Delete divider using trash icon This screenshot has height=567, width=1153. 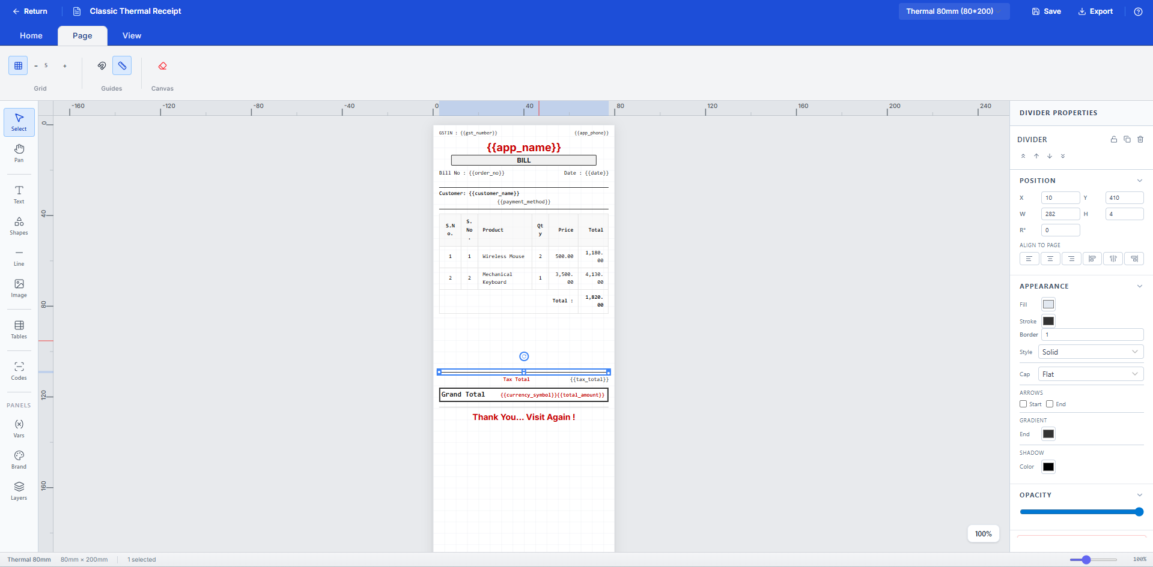(1140, 139)
